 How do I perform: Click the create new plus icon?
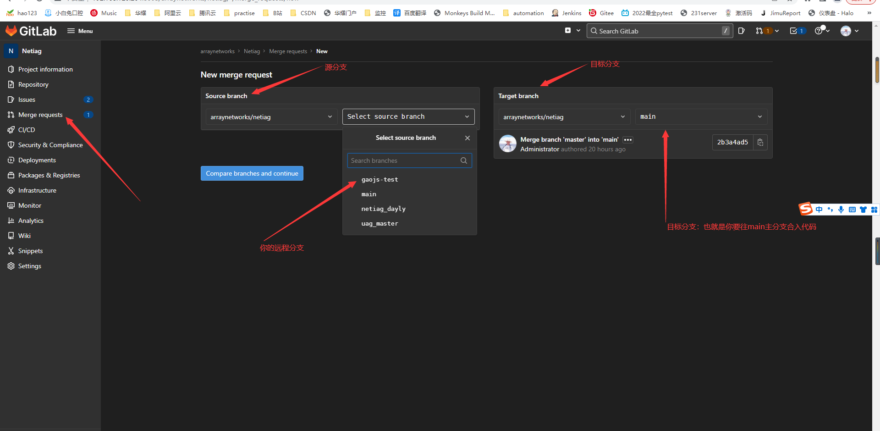coord(568,31)
